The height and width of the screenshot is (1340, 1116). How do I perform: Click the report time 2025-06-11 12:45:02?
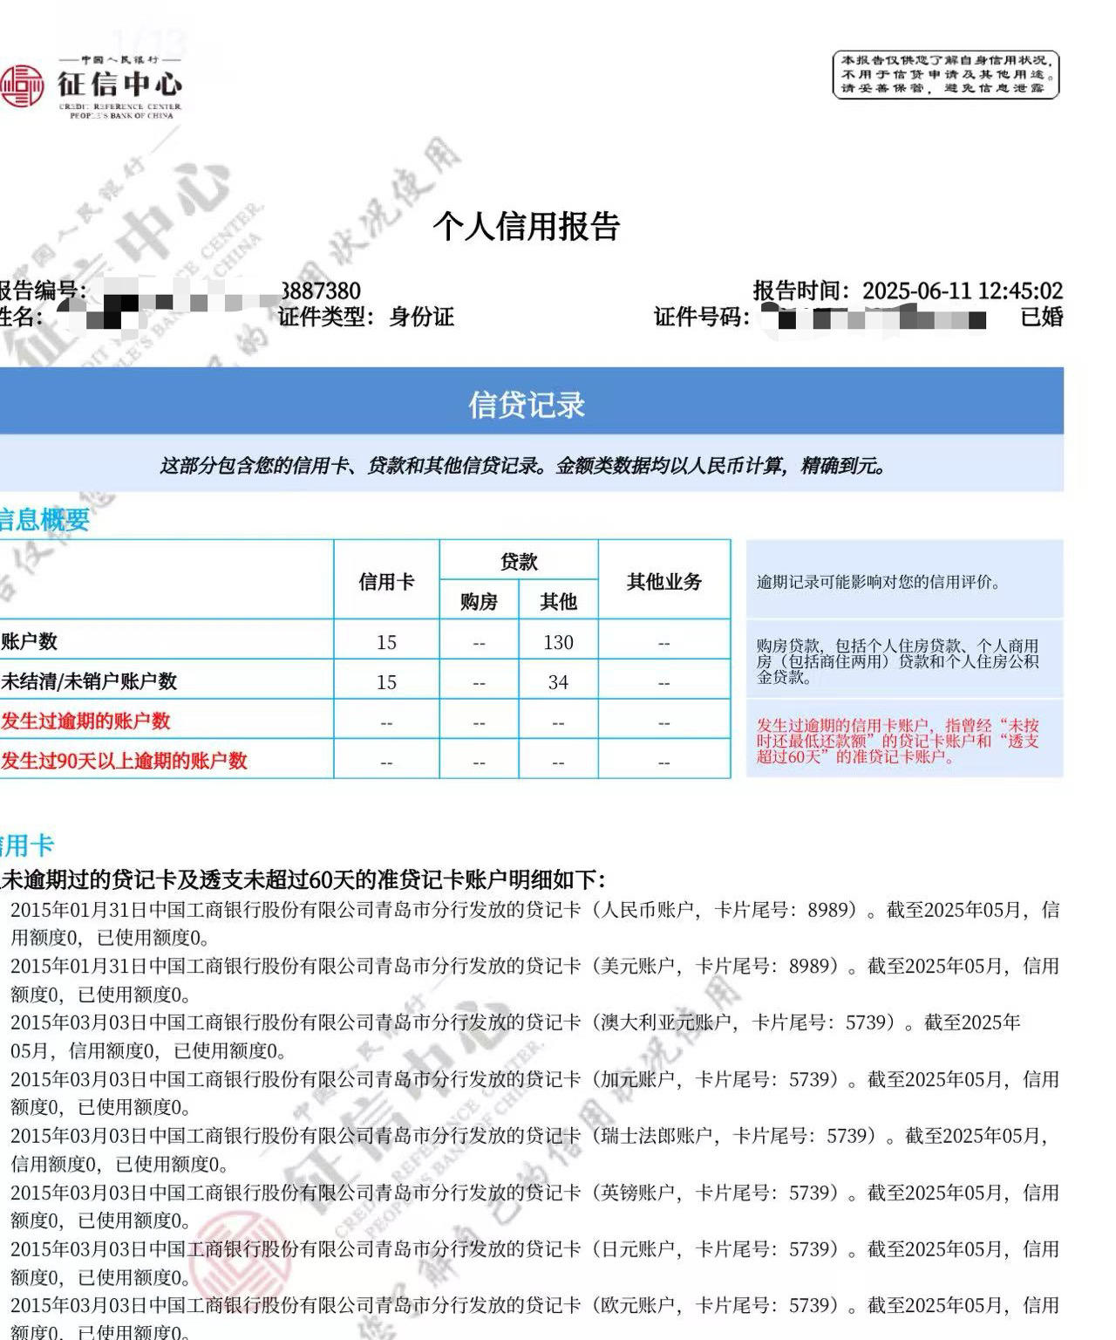(963, 291)
